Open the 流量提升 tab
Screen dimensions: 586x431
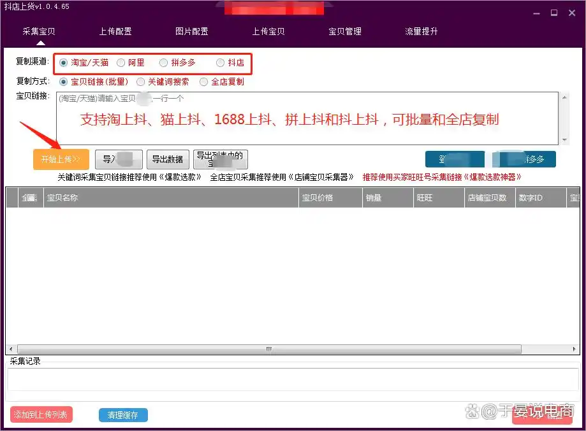pos(421,31)
